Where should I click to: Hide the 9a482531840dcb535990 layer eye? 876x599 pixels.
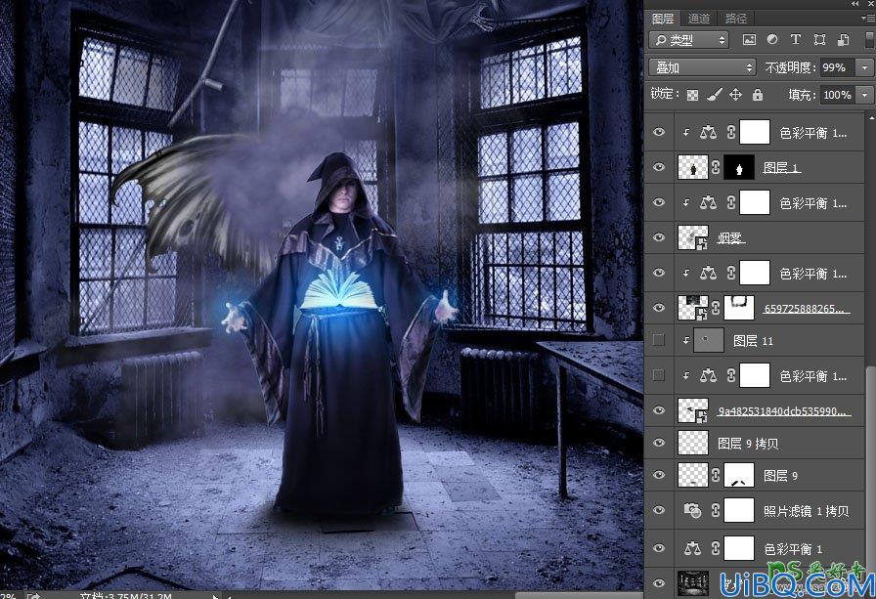pyautogui.click(x=659, y=410)
